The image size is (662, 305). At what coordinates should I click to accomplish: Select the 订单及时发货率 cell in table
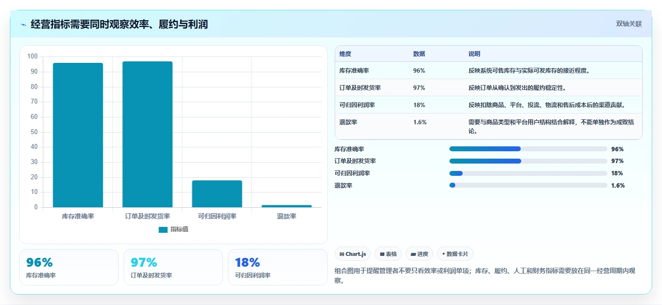point(360,88)
